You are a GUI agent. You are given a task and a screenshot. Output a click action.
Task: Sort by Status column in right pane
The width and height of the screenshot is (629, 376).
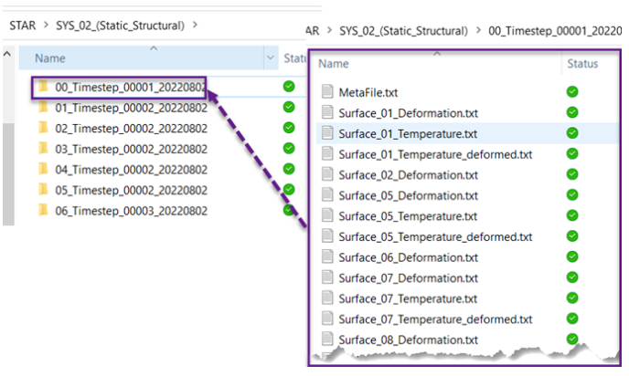tap(582, 64)
